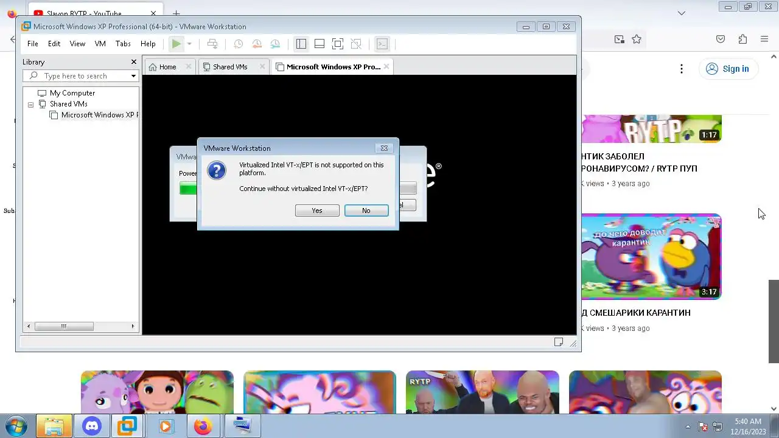Click the Sign in button on YouTube
The width and height of the screenshot is (779, 438).
[x=728, y=69]
